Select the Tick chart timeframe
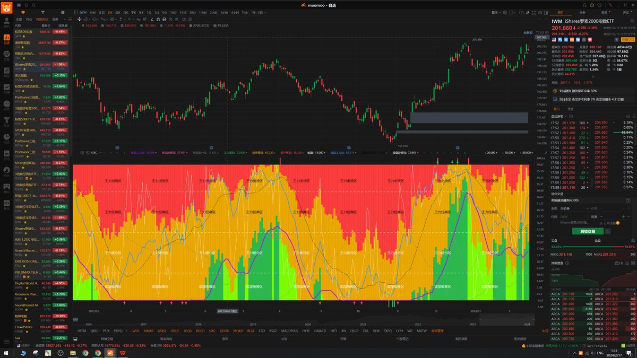The image size is (637, 358). [244, 12]
